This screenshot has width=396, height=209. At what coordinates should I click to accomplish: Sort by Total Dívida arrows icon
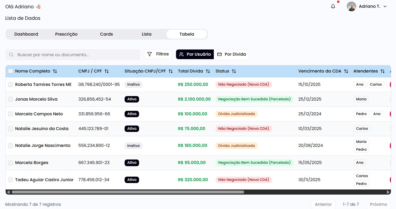208,71
